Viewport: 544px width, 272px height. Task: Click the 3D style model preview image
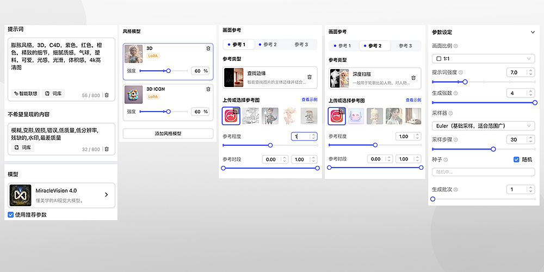134,54
